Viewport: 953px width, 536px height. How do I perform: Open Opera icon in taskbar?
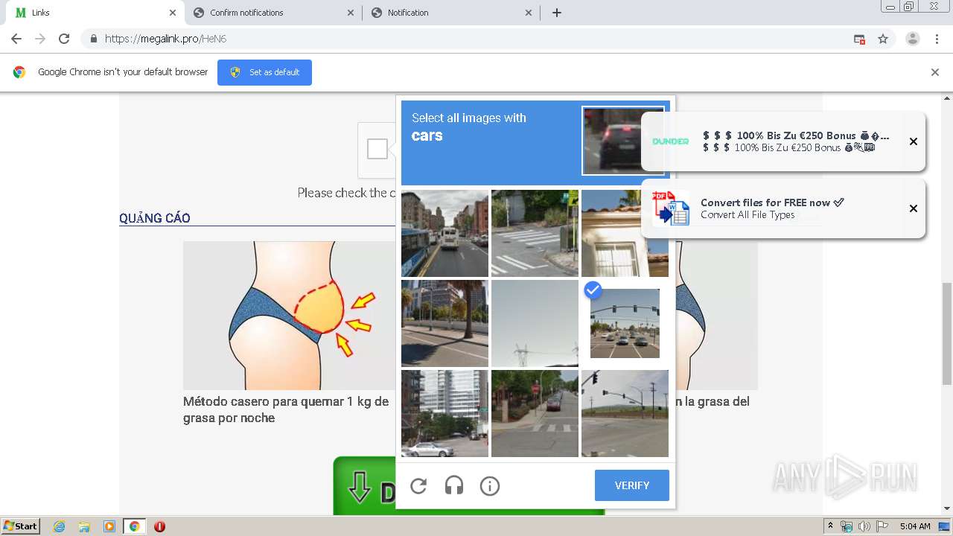click(x=159, y=526)
